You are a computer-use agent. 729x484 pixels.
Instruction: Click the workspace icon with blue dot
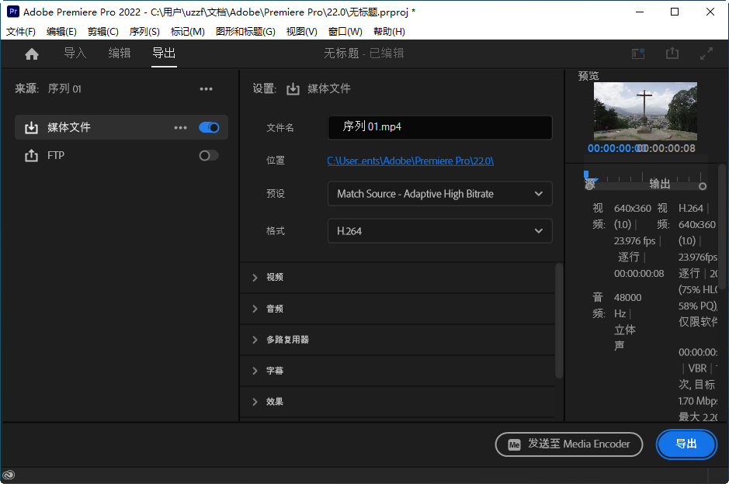[637, 54]
